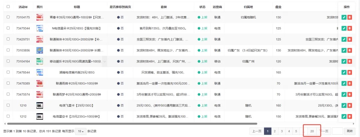The height and width of the screenshot is (137, 360).
Task: Go to page 2
Action: (x=274, y=131)
